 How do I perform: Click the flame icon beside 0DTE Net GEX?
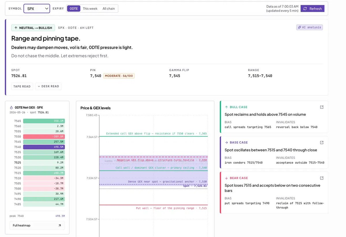pos(12,107)
